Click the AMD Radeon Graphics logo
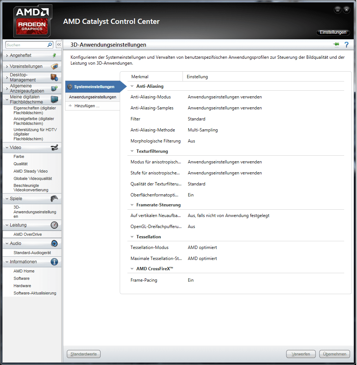 pyautogui.click(x=32, y=21)
